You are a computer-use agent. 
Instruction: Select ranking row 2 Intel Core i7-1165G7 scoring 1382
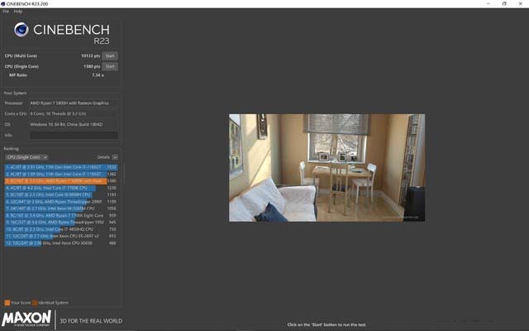(61, 174)
